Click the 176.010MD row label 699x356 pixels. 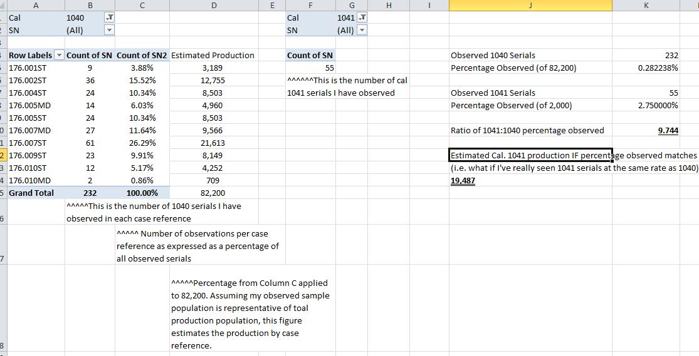coord(30,180)
